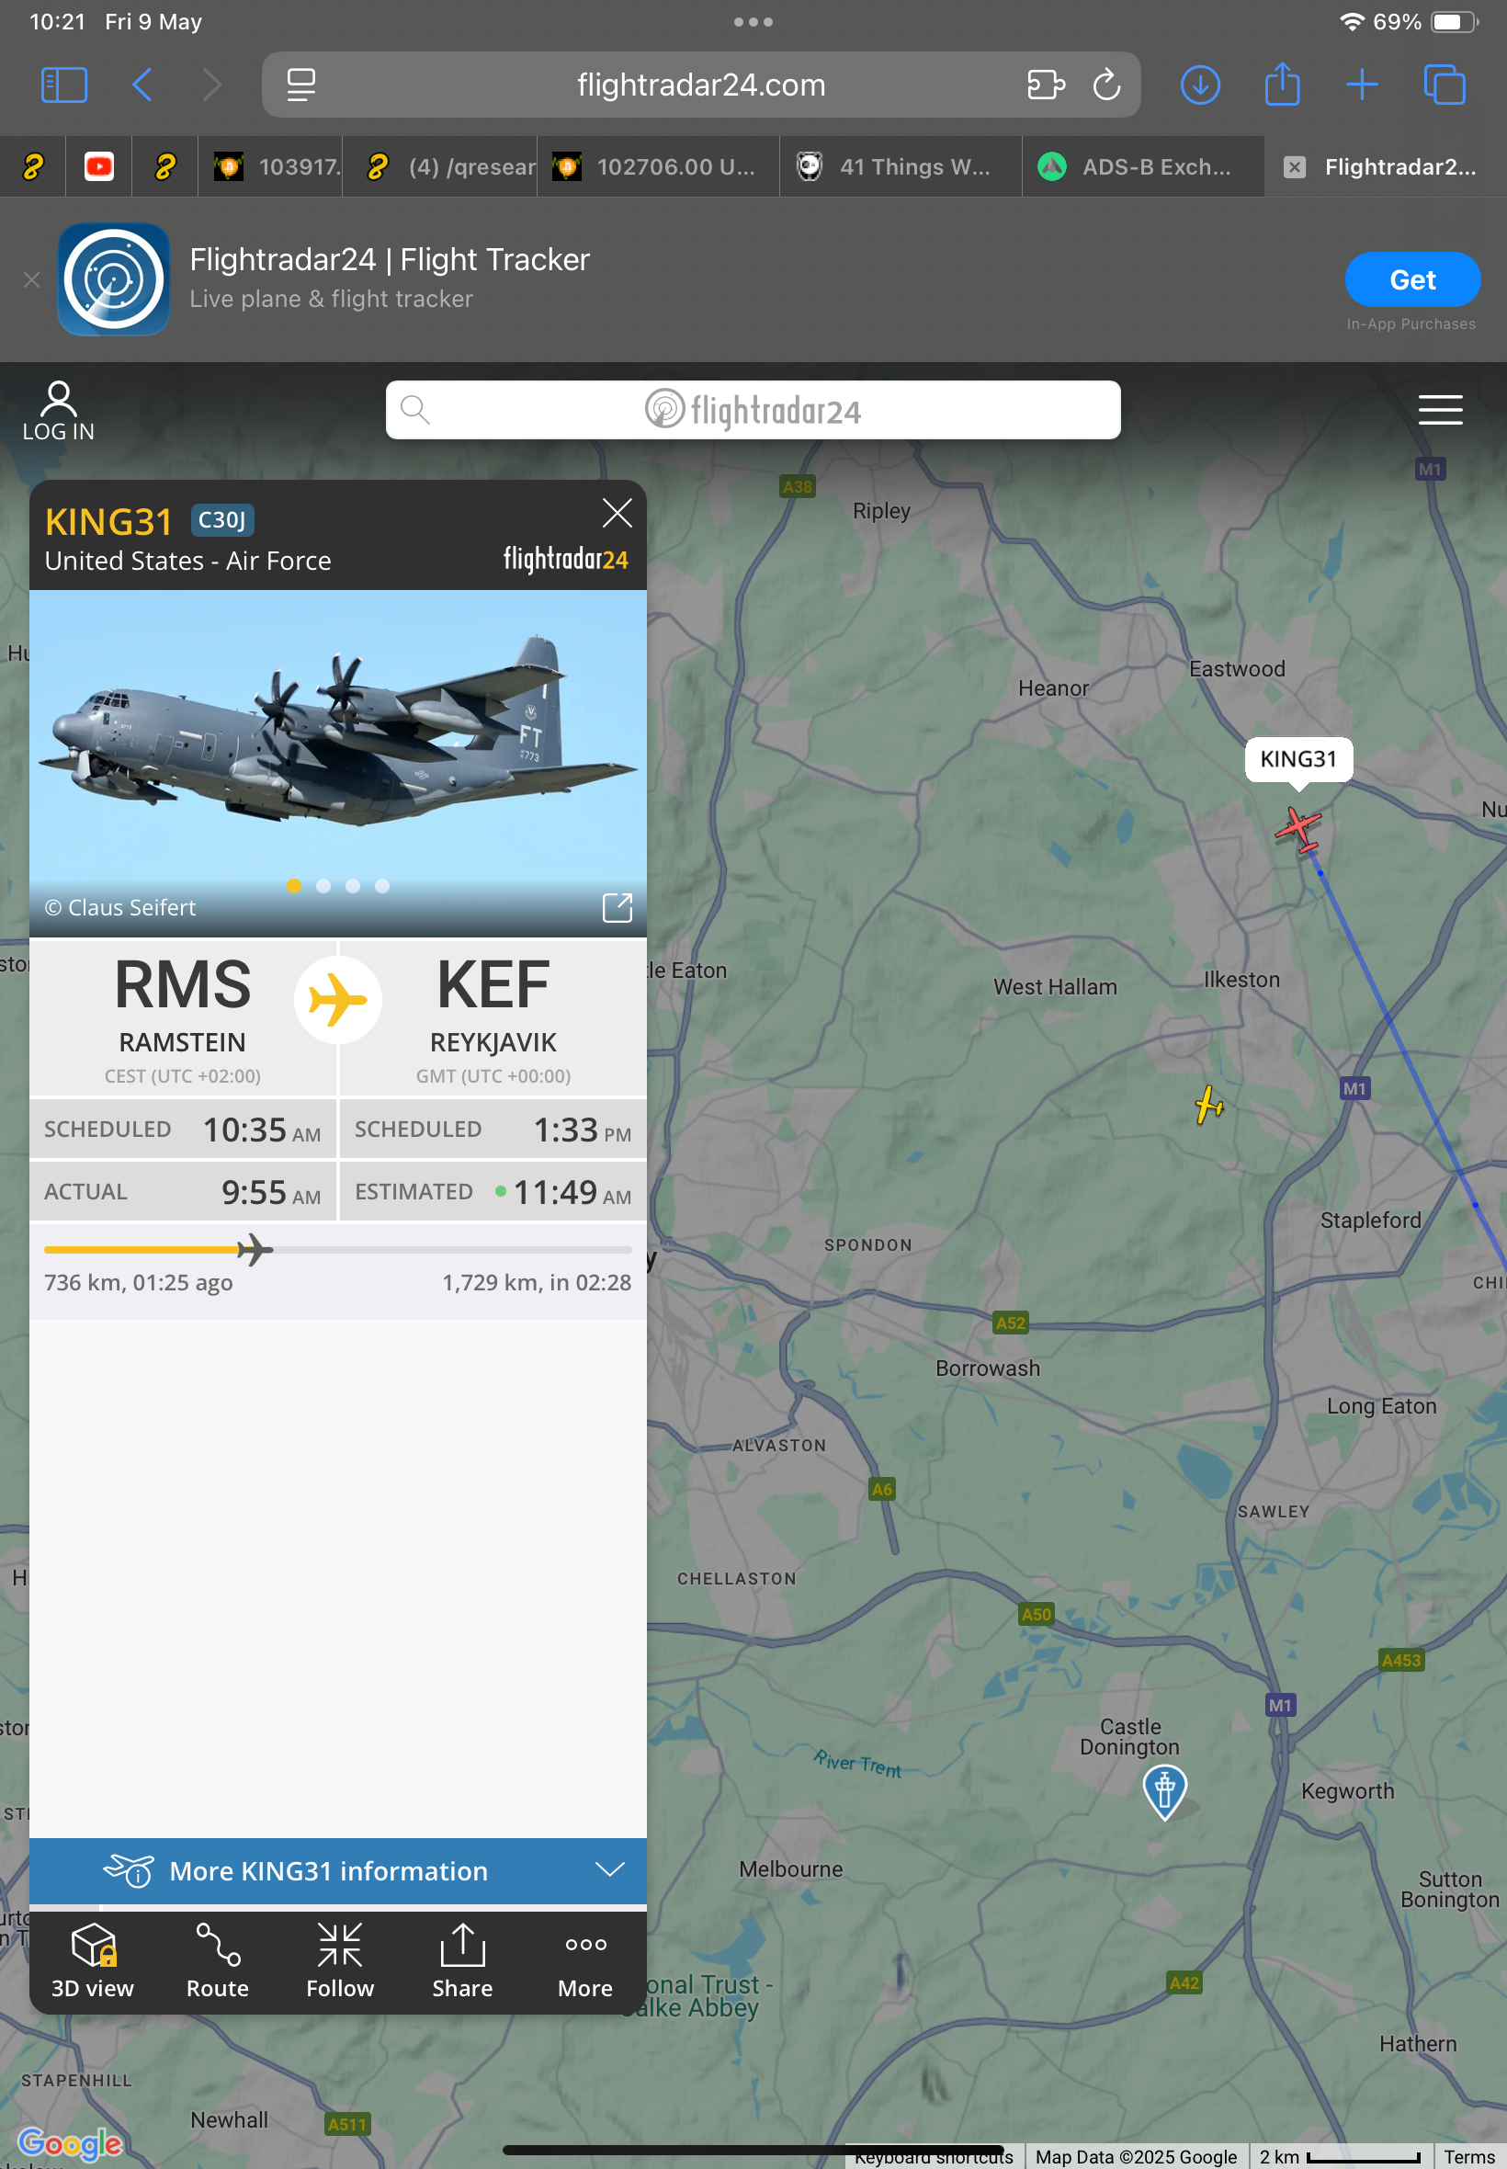Show the third aircraft photo dot
The width and height of the screenshot is (1507, 2169).
tap(352, 886)
